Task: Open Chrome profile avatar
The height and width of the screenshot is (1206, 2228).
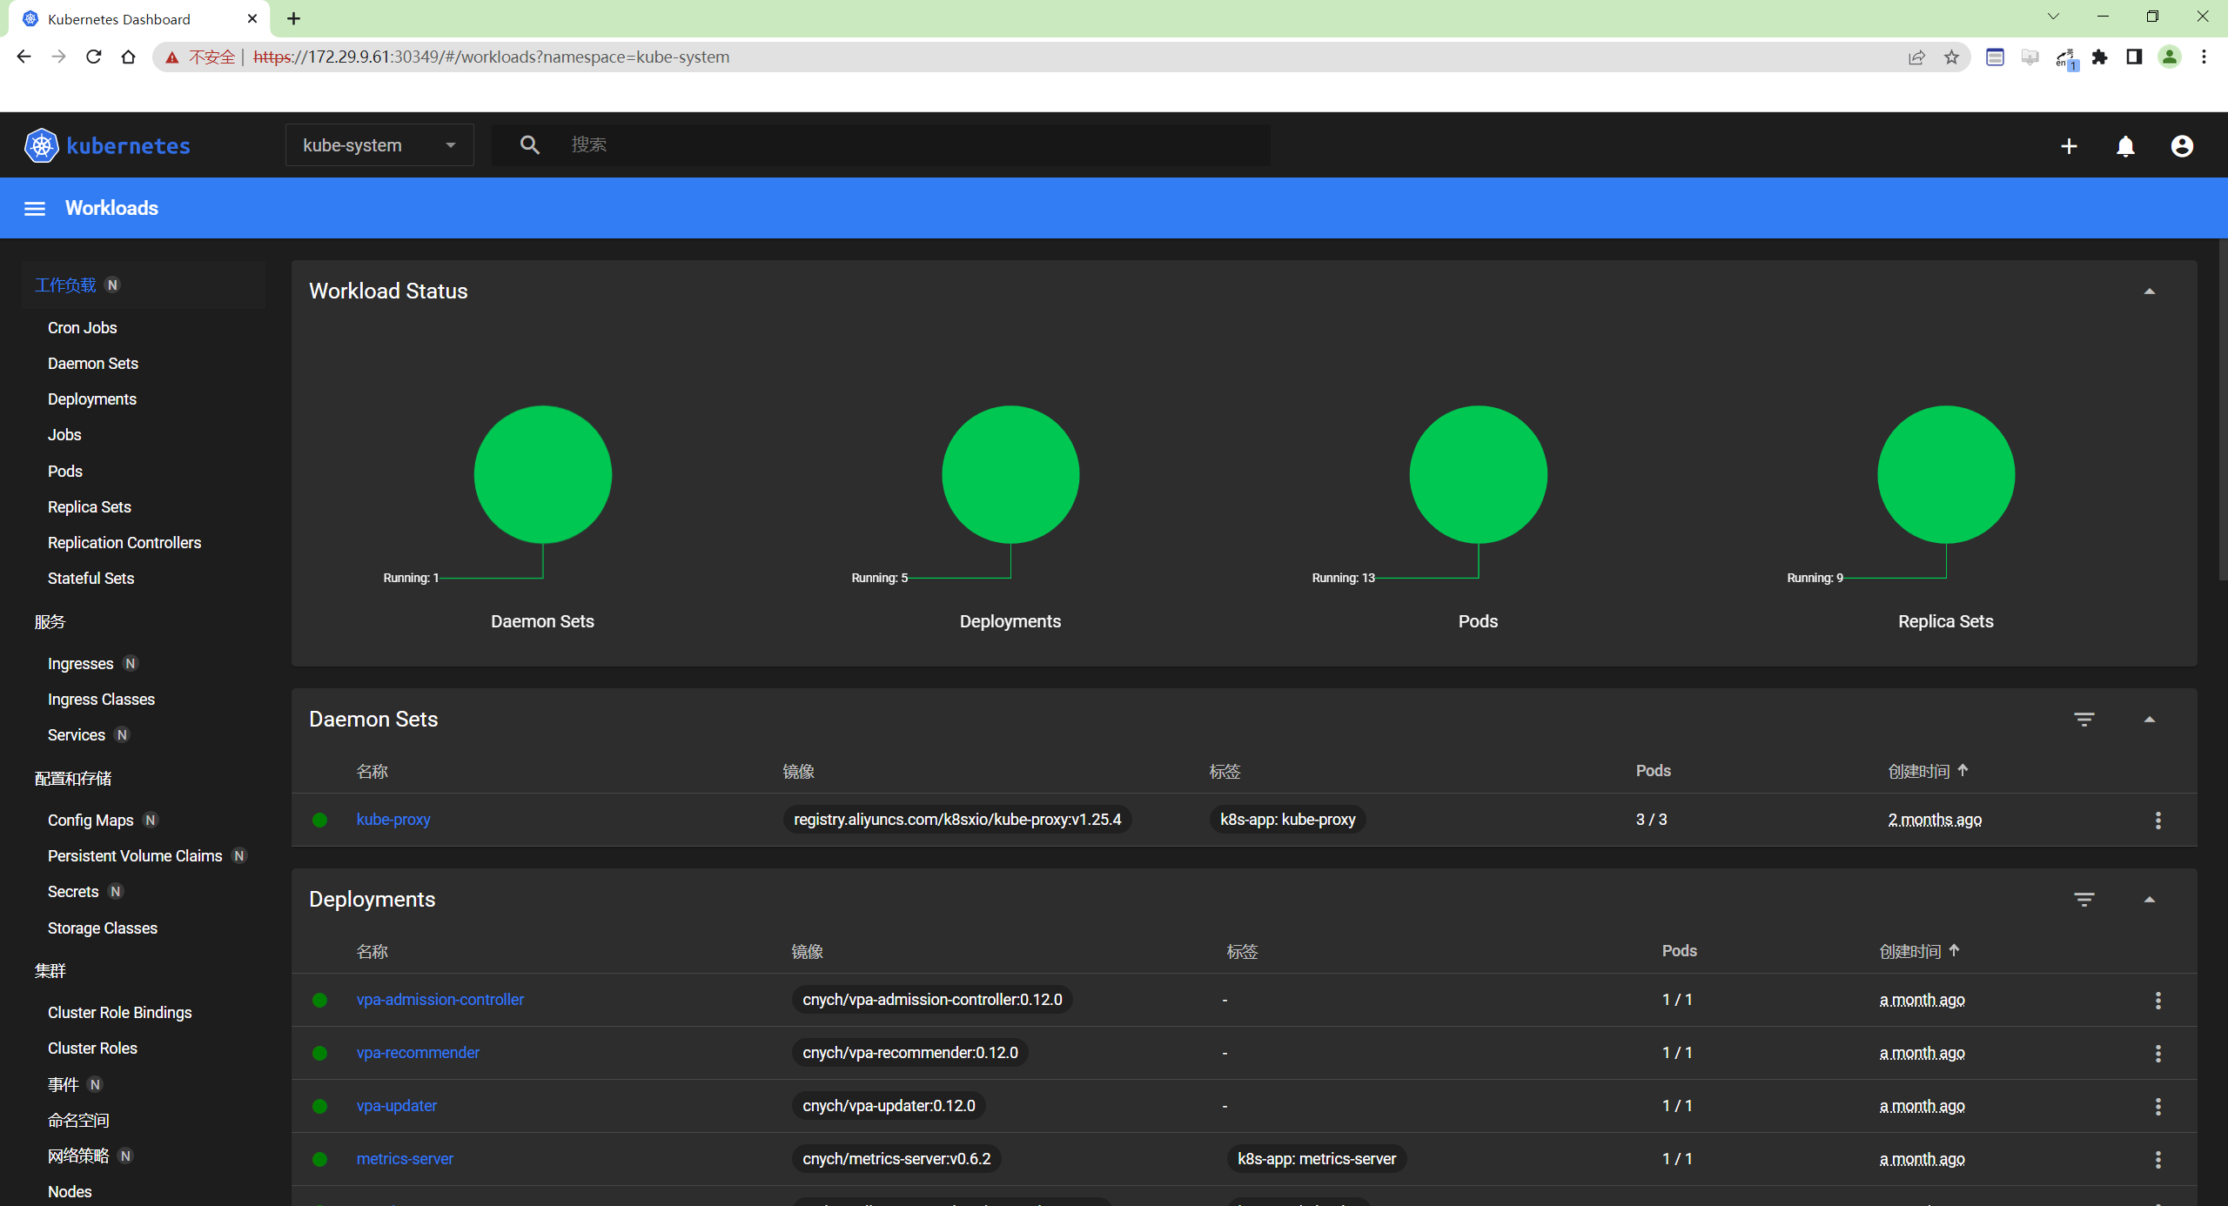Action: coord(2170,57)
